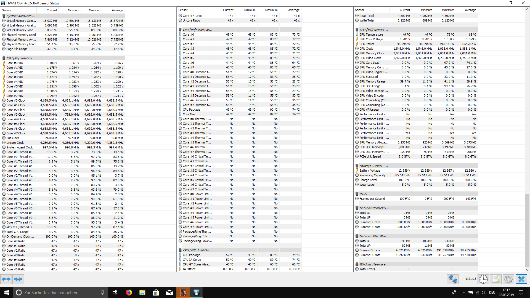Select the CPU Package temperature row

click(x=191, y=110)
